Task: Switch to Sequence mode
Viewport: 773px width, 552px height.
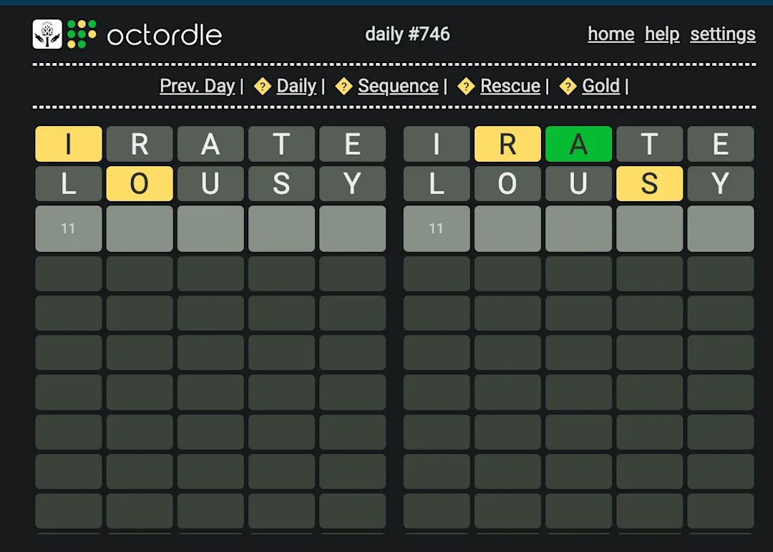Action: (398, 86)
